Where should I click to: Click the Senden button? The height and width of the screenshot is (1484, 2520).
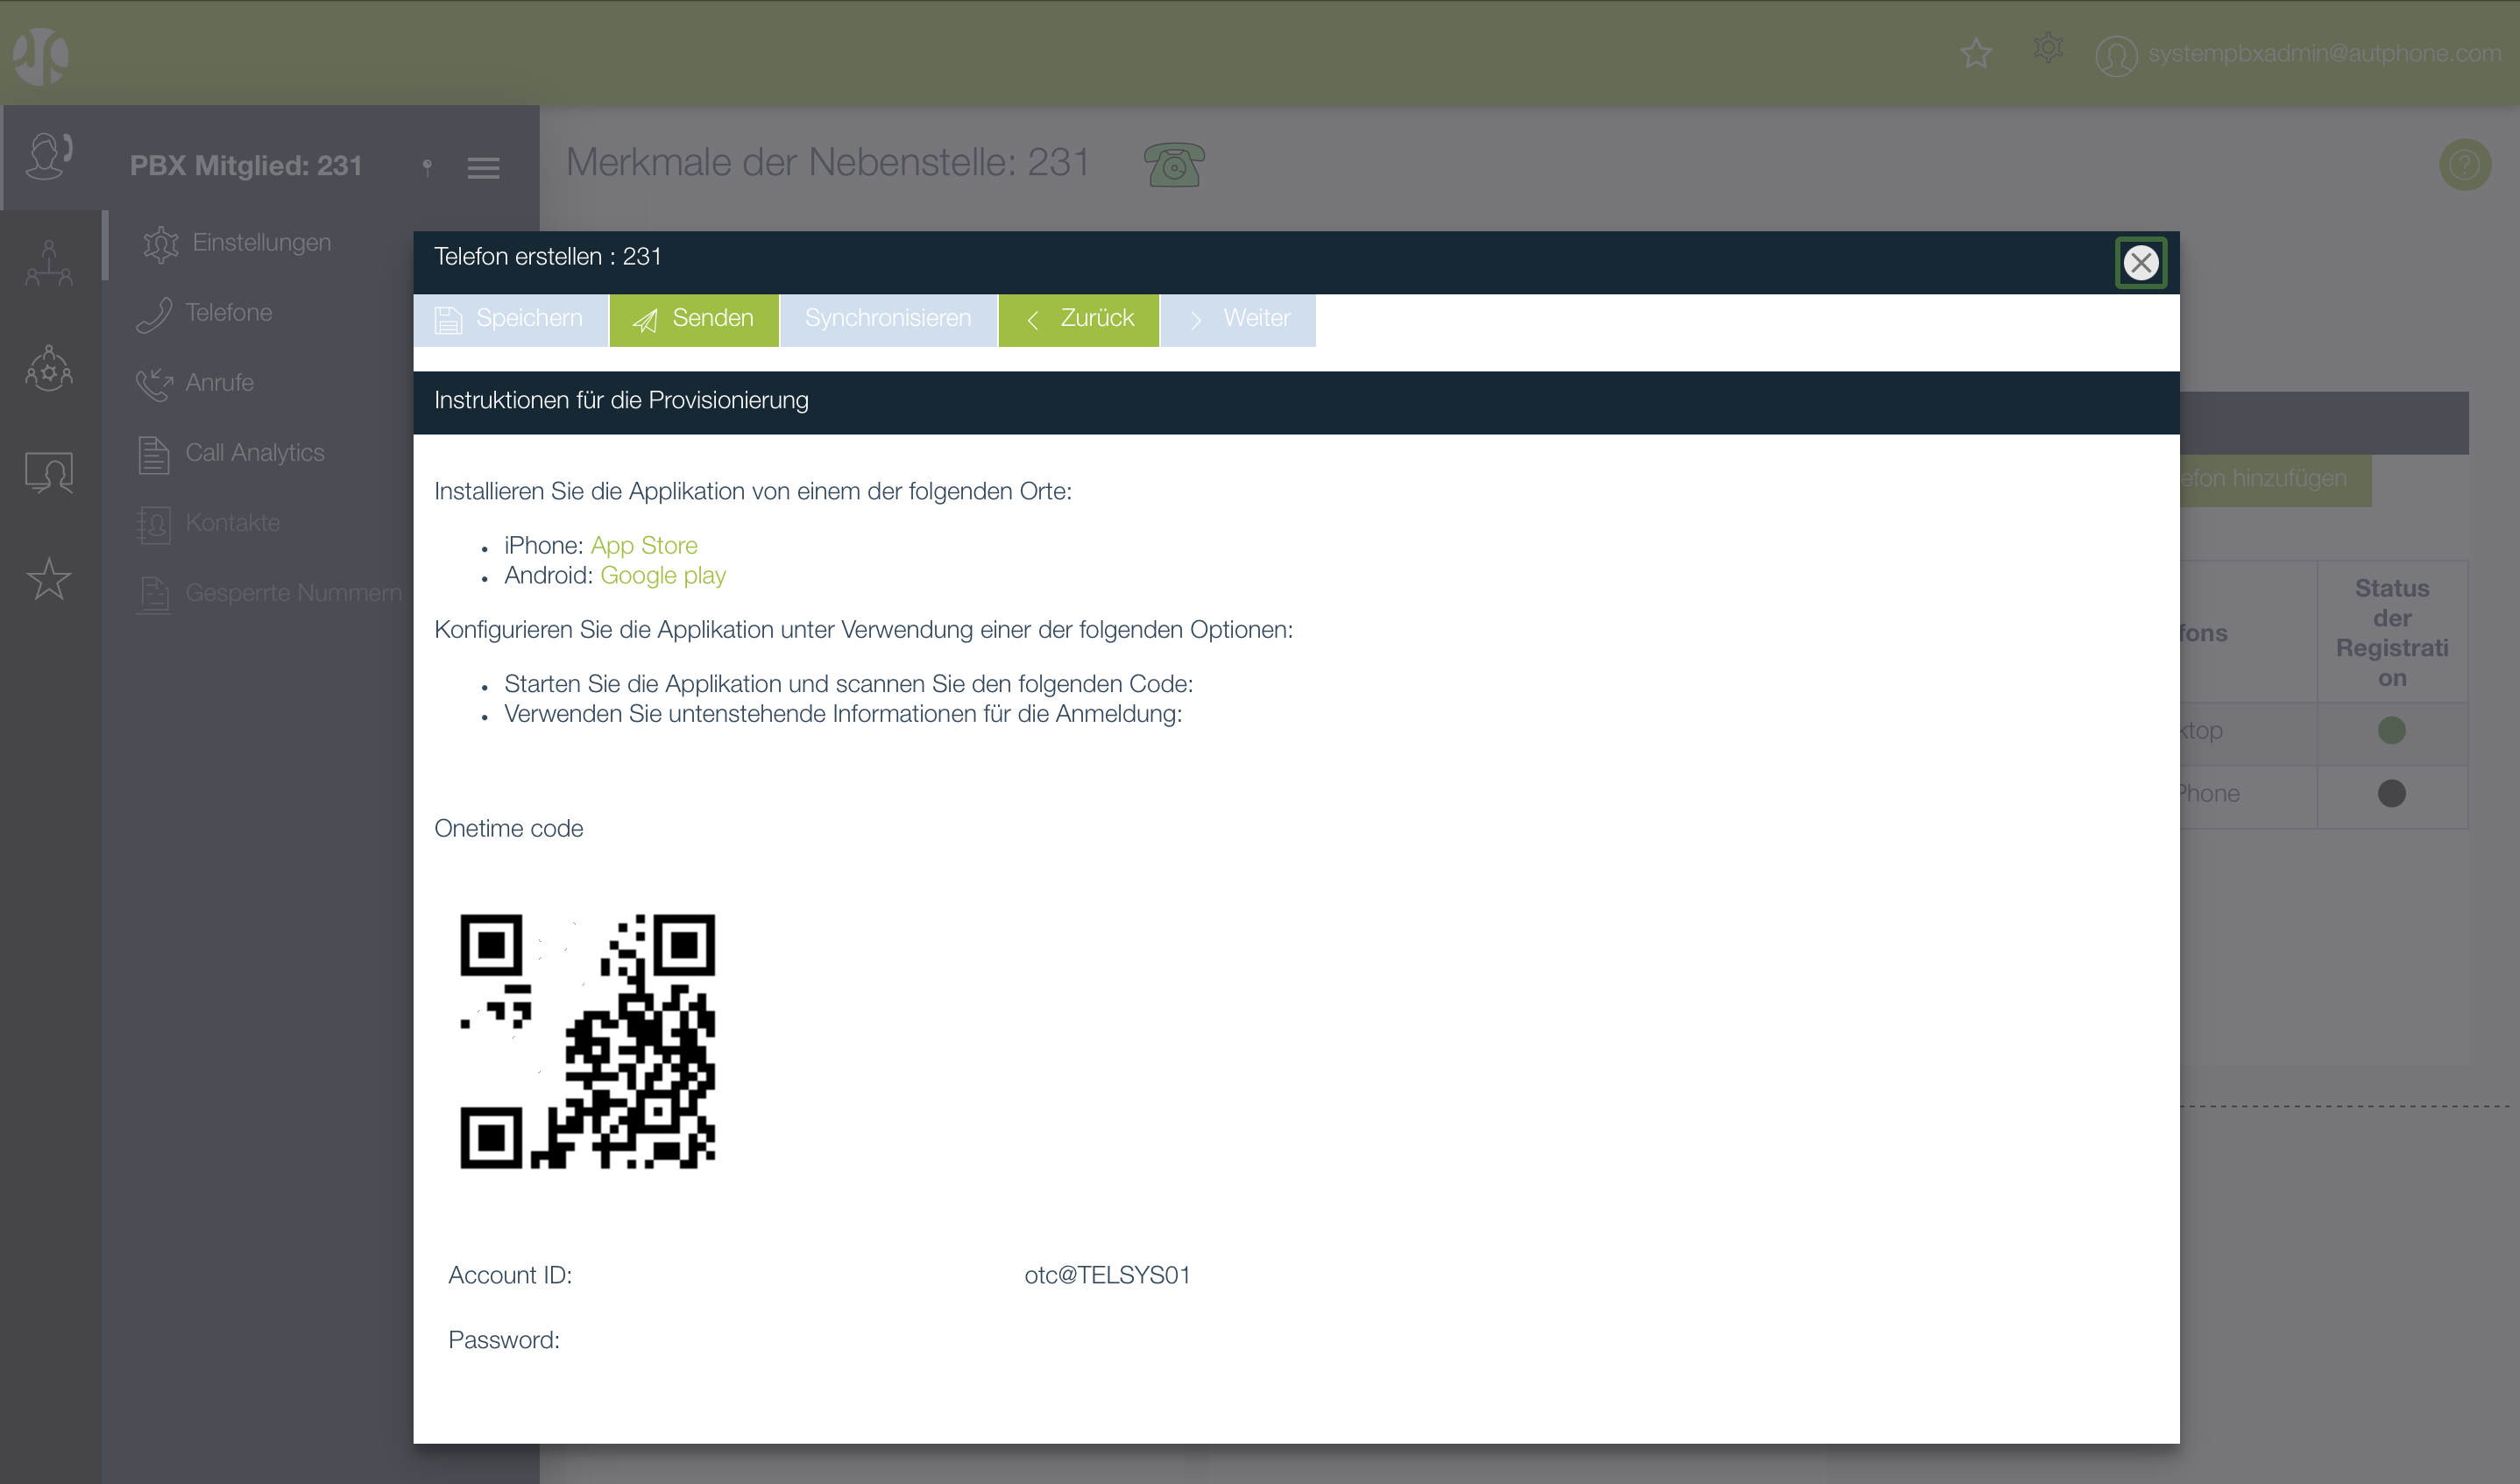tap(693, 319)
